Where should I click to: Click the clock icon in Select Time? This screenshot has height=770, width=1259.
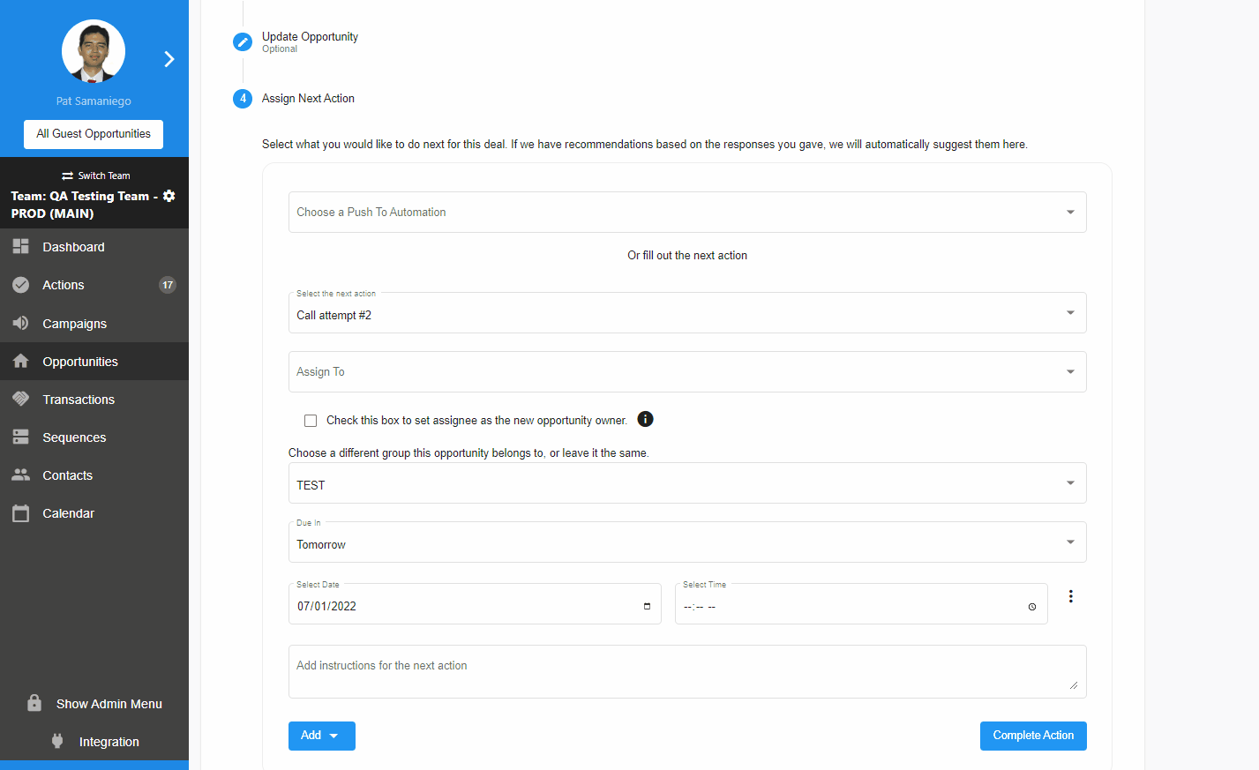(x=1031, y=607)
